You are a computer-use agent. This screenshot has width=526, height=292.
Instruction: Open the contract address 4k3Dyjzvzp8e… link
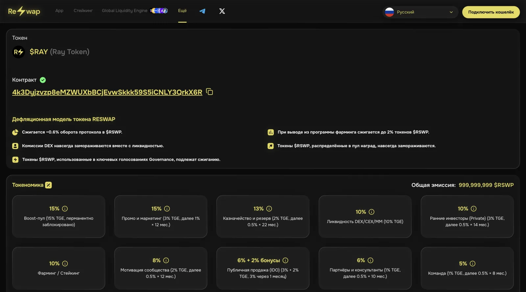coord(107,92)
